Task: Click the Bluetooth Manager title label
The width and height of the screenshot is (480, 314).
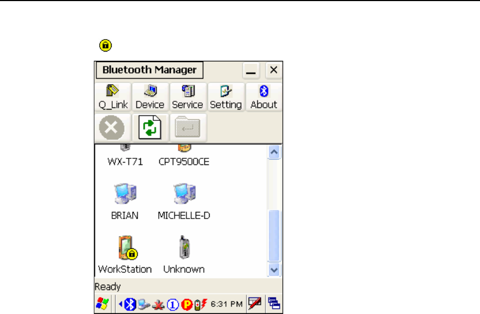Action: 150,70
